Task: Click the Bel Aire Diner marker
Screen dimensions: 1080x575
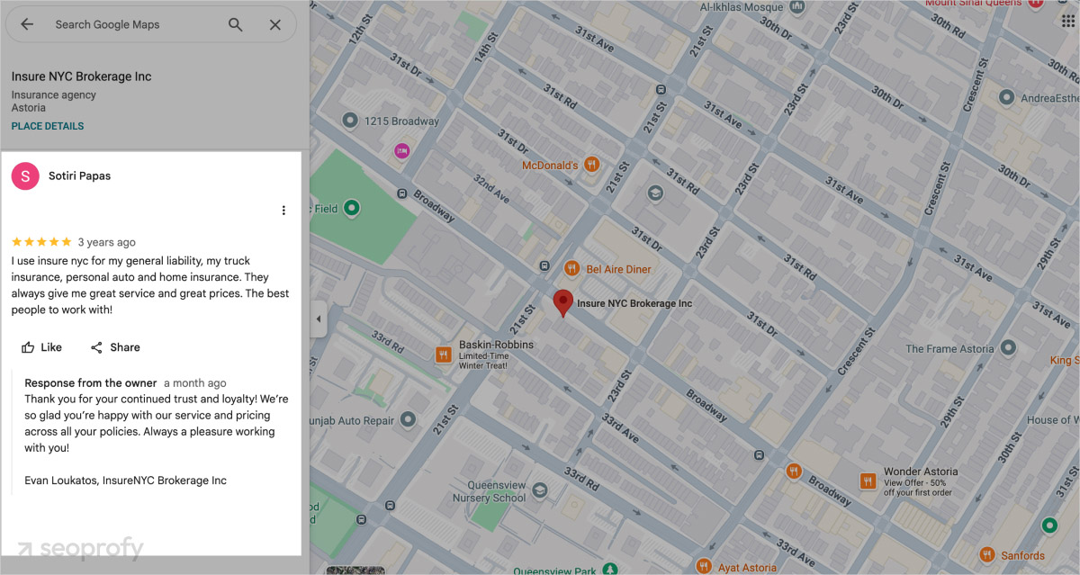Action: point(571,268)
